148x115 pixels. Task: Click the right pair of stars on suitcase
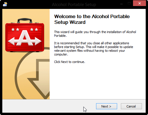(x=34, y=30)
